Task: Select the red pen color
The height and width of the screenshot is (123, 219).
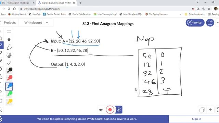Action: pyautogui.click(x=9, y=78)
